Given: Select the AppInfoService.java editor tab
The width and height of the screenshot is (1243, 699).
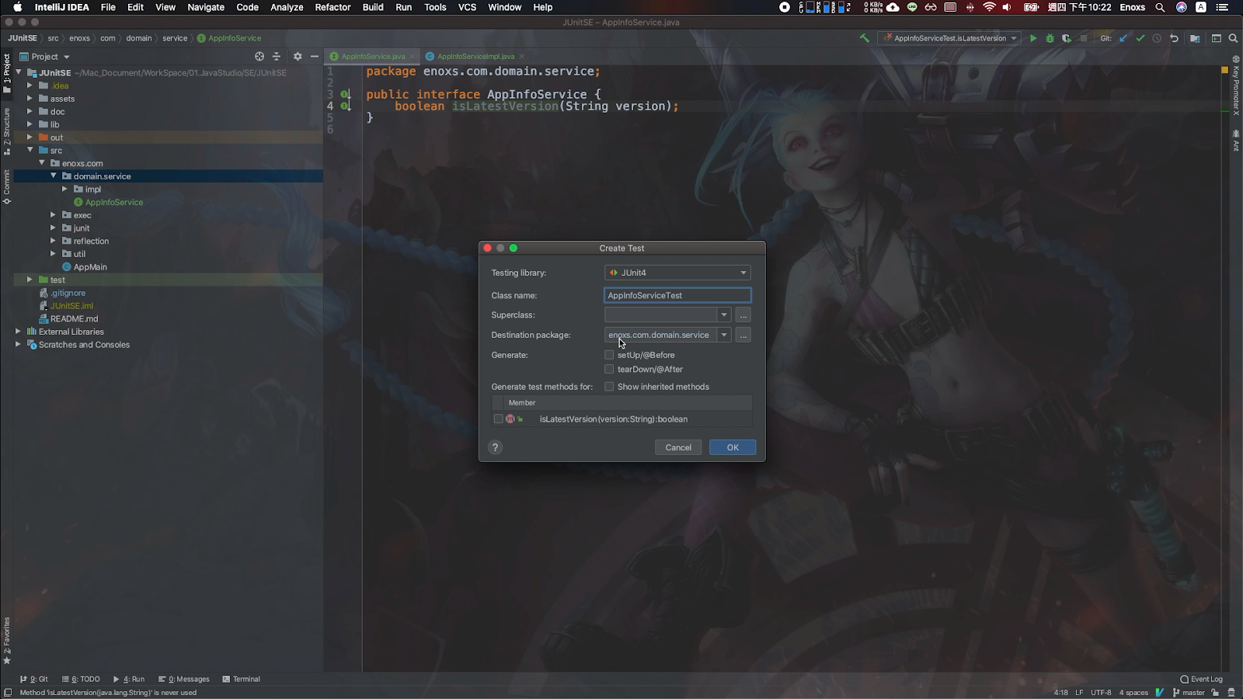Looking at the screenshot, I should pyautogui.click(x=373, y=56).
